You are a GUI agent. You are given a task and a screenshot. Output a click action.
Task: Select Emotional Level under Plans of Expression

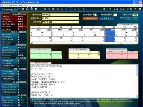coord(14,39)
